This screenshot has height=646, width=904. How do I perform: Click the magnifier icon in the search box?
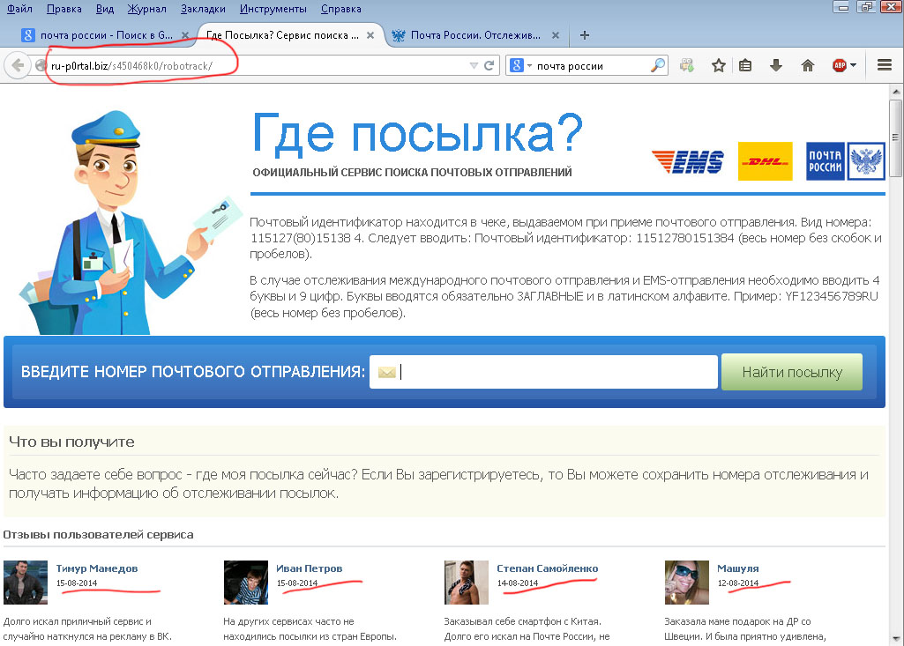(x=658, y=66)
